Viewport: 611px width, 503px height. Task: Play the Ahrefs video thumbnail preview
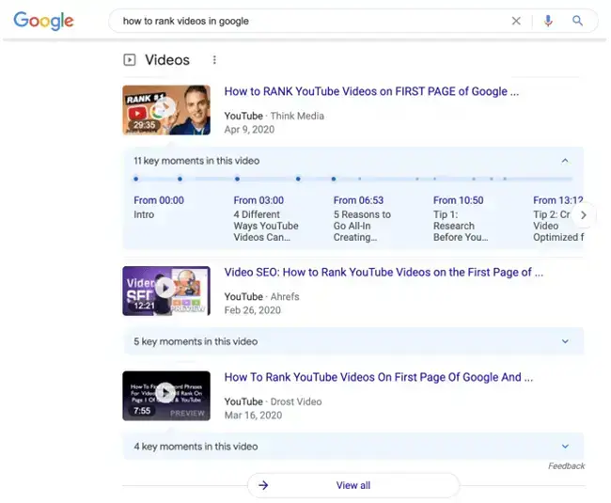[x=164, y=290]
